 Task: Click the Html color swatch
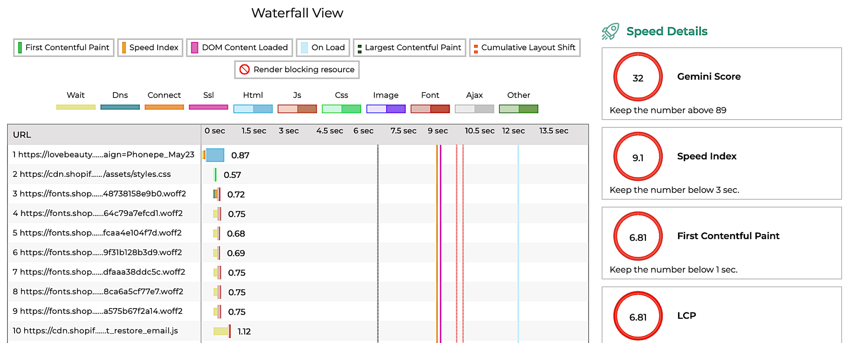[x=253, y=109]
